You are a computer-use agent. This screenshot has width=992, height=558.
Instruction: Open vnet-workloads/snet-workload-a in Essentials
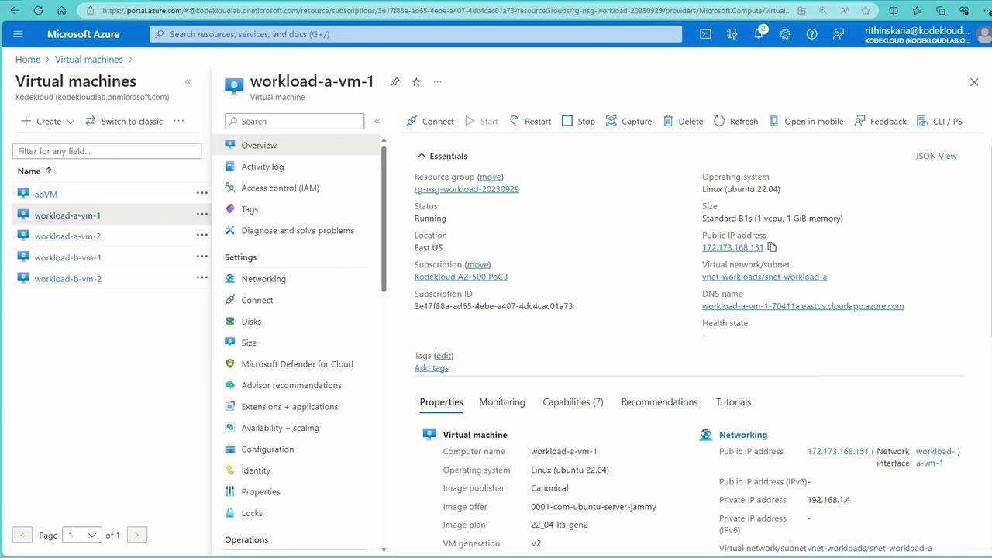pyautogui.click(x=764, y=277)
